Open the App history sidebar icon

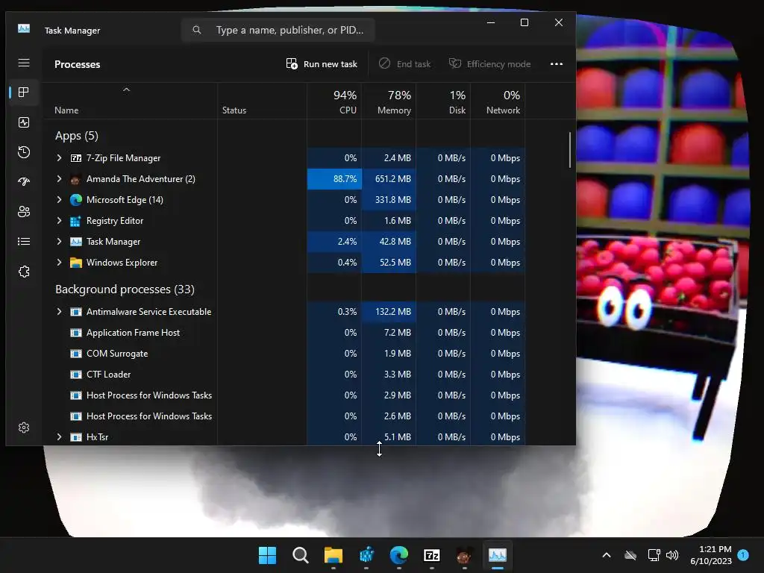(23, 152)
